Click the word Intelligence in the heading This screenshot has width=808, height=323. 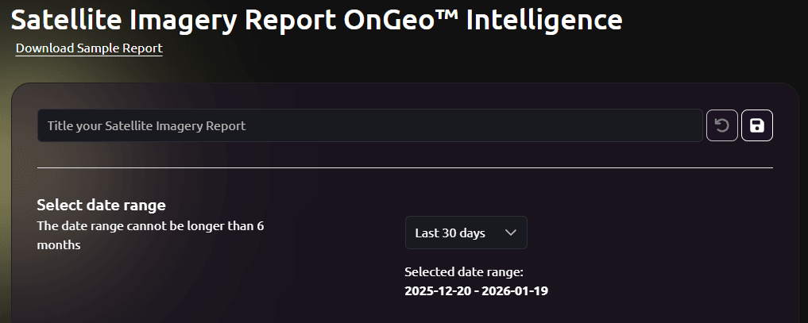[x=543, y=20]
